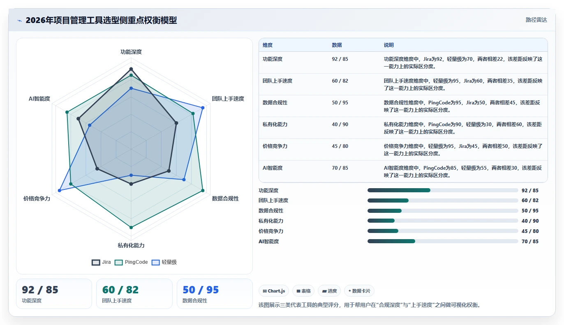The height and width of the screenshot is (325, 564).
Task: Click the PingCode data point on AI智能度 axis
Action: point(67,112)
